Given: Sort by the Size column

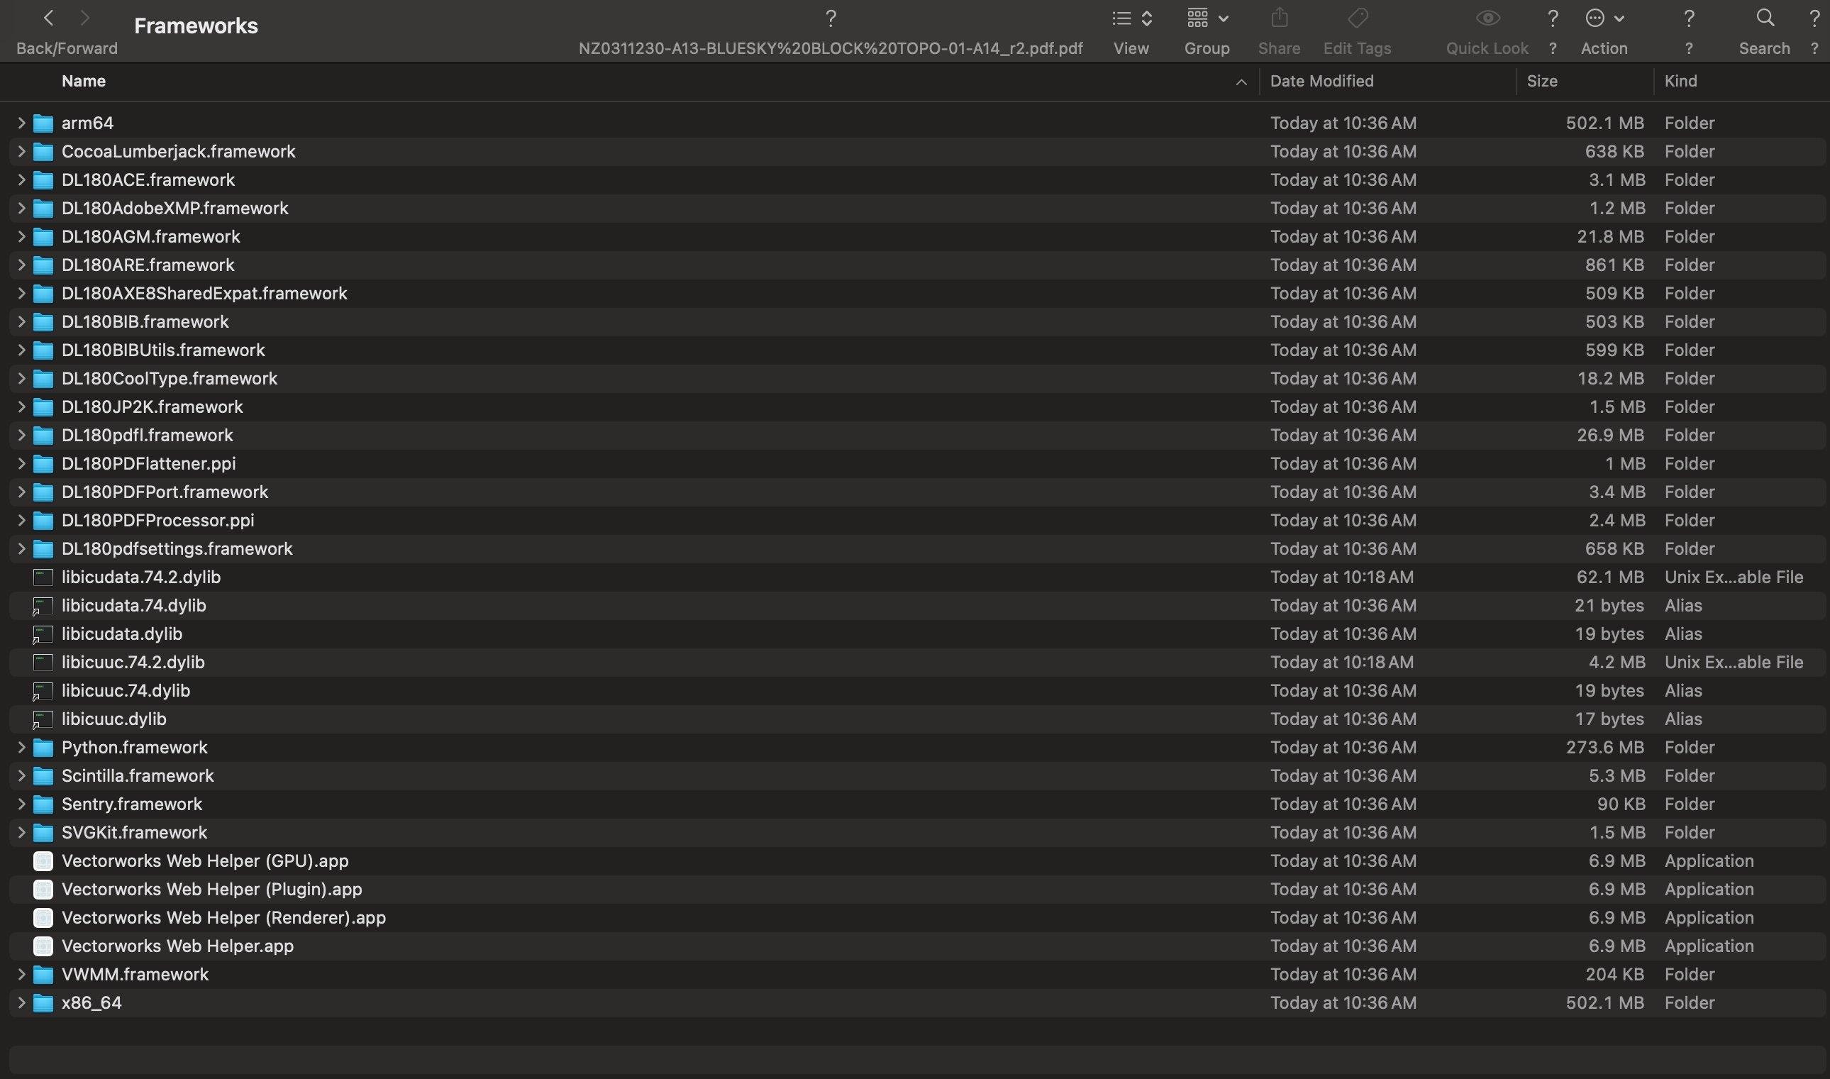Looking at the screenshot, I should click(x=1541, y=82).
